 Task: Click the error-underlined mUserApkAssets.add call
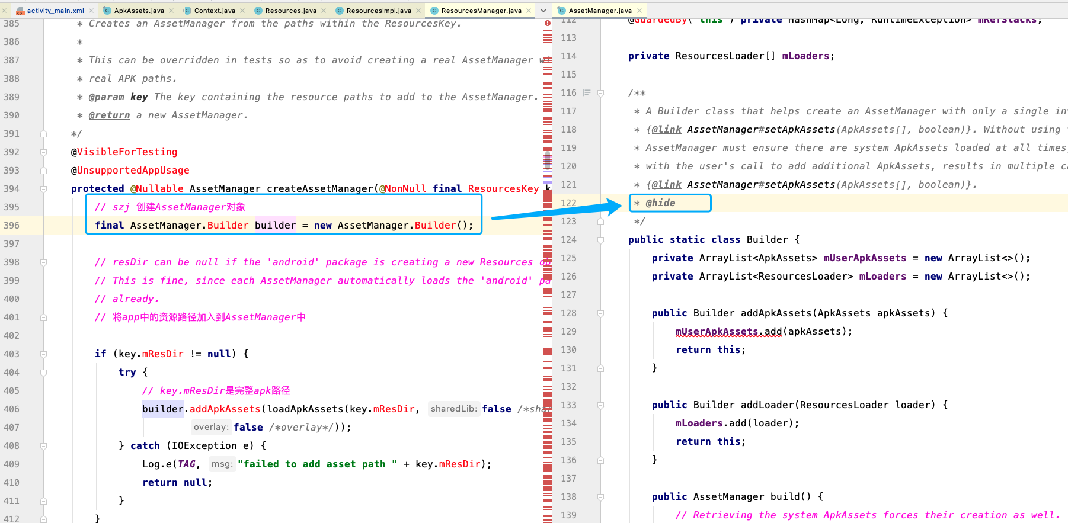click(728, 332)
